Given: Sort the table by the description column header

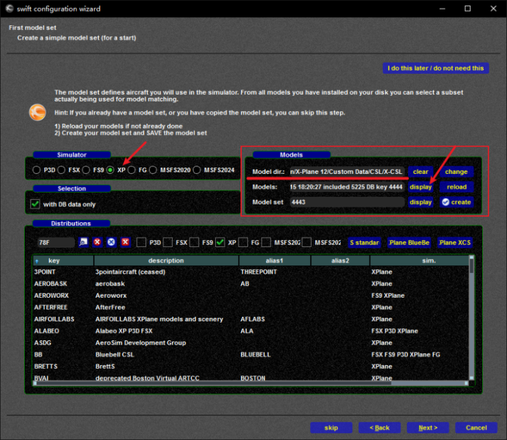Looking at the screenshot, I should coord(166,260).
